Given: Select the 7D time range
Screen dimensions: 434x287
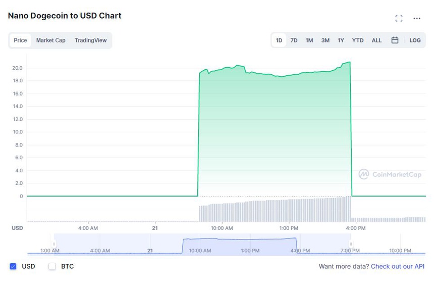Looking at the screenshot, I should [x=294, y=40].
